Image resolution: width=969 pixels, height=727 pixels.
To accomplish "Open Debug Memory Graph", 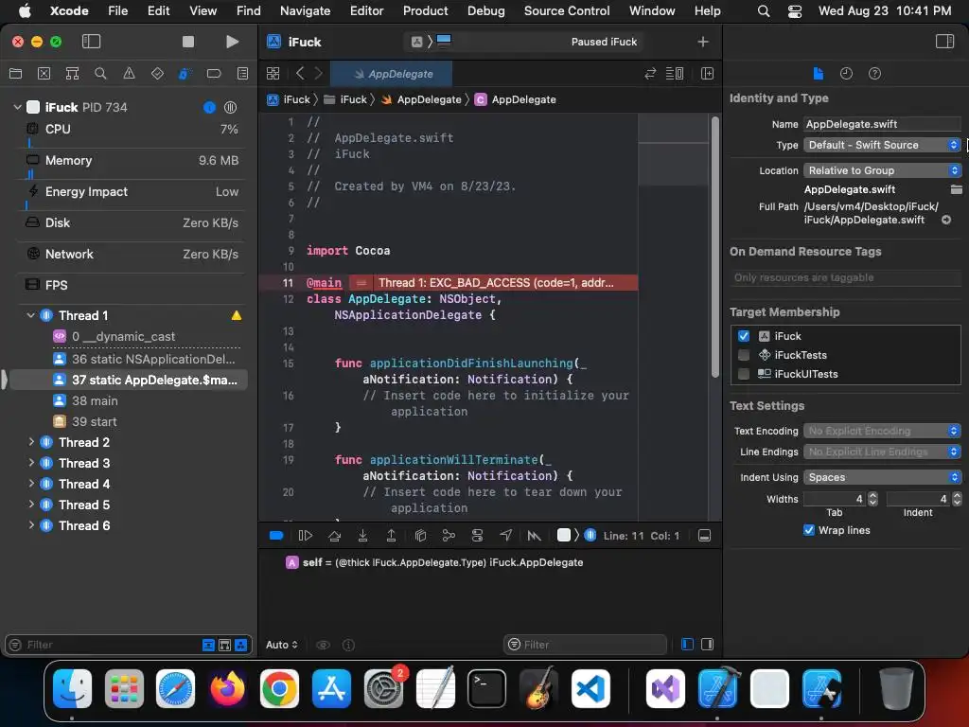I will click(x=449, y=536).
